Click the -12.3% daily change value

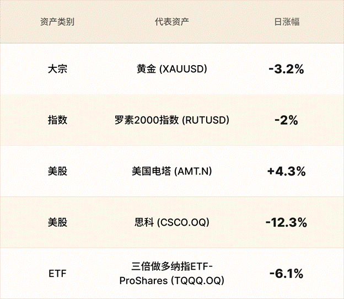286,223
